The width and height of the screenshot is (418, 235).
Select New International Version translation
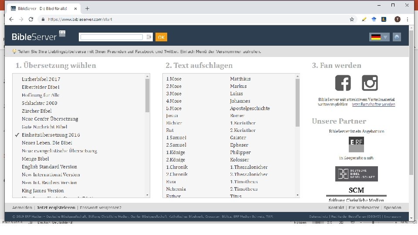[x=51, y=175]
